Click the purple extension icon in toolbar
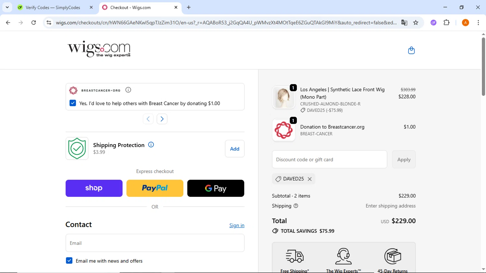The height and width of the screenshot is (273, 486). 434,23
